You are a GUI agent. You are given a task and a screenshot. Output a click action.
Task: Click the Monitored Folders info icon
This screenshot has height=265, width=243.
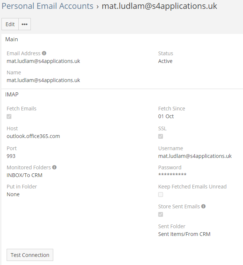click(x=54, y=167)
